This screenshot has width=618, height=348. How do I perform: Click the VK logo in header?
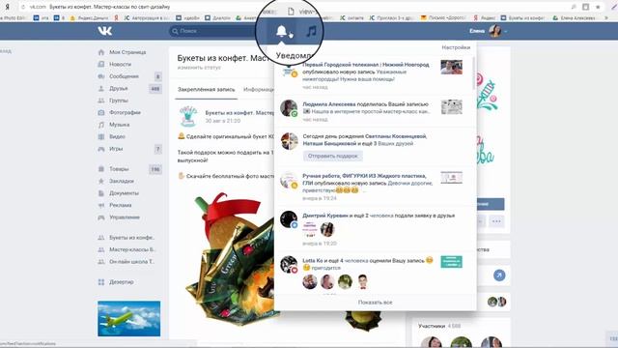[x=105, y=31]
